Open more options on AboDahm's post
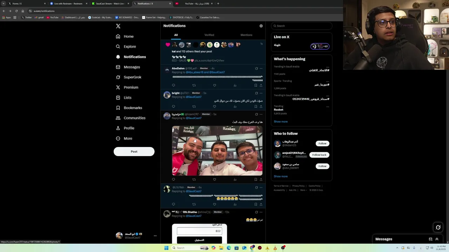This screenshot has width=449, height=252. 261,69
